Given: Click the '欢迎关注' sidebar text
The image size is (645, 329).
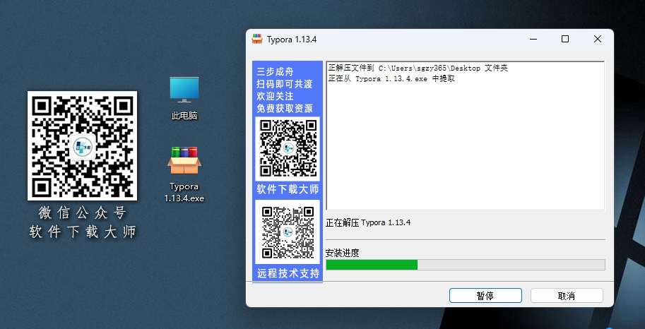Looking at the screenshot, I should point(276,96).
